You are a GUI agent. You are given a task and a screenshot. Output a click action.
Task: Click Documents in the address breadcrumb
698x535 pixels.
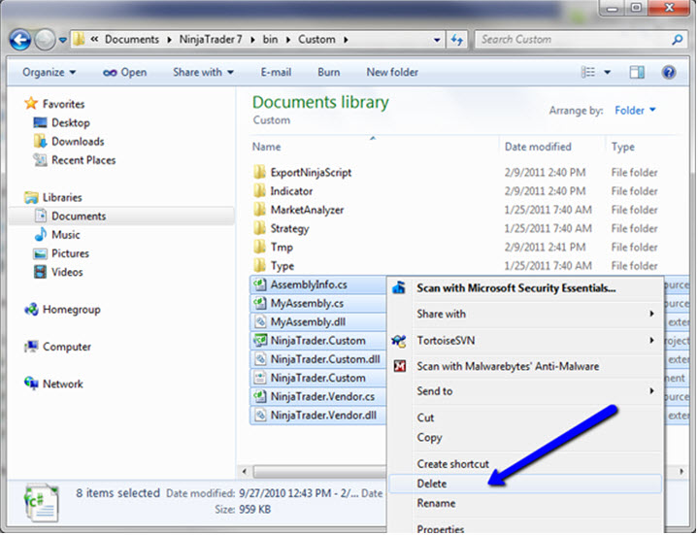tap(132, 40)
